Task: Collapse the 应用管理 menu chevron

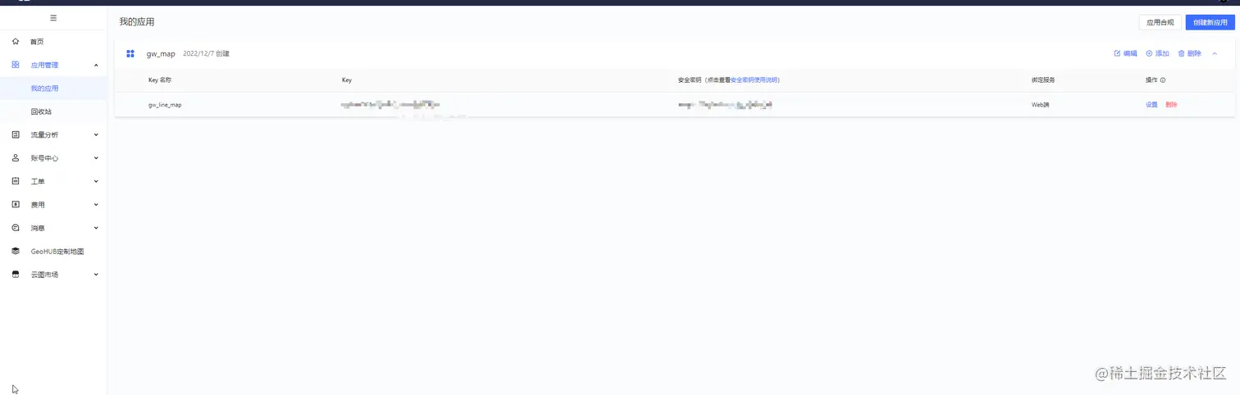Action: [x=96, y=65]
